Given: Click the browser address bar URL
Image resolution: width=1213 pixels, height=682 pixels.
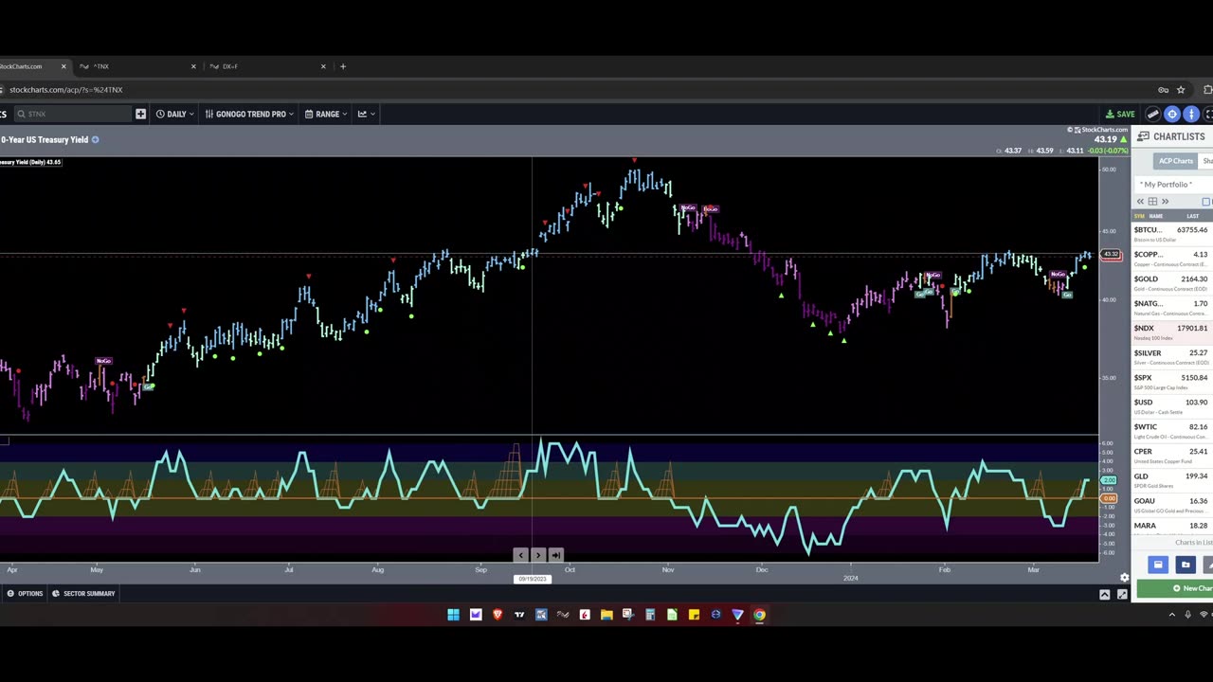Looking at the screenshot, I should [x=66, y=90].
